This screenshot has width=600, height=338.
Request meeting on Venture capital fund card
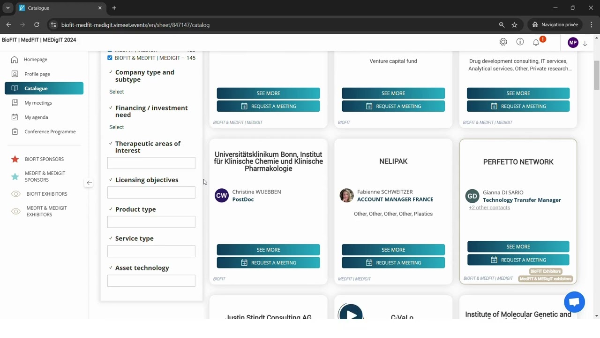point(393,106)
